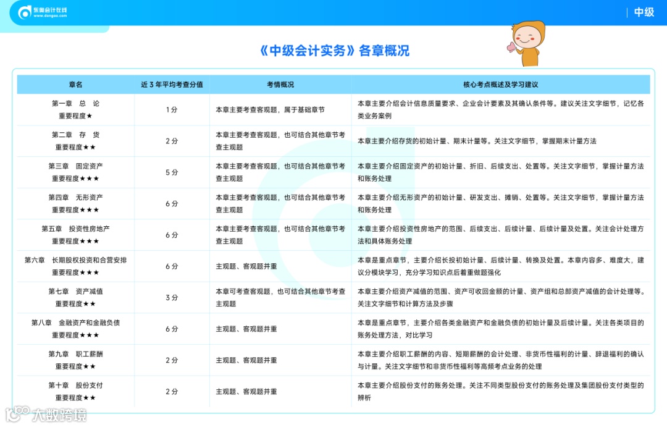Click the 2分 score for 股份支付

click(172, 391)
